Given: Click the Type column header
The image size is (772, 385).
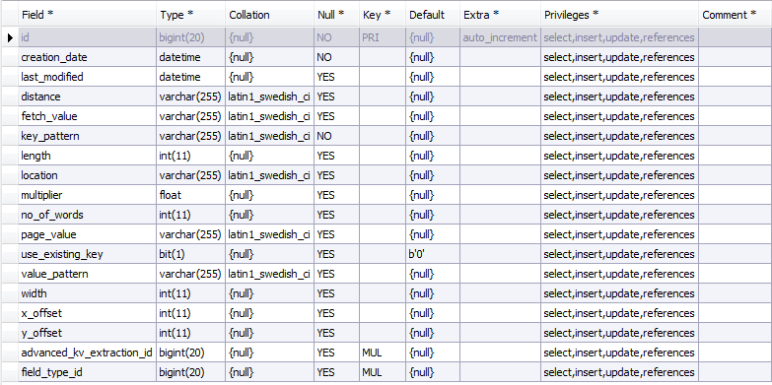Looking at the screenshot, I should coord(191,15).
